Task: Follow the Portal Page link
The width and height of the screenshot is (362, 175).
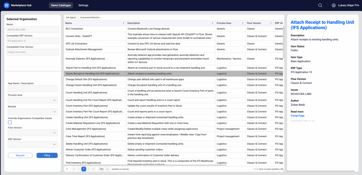Action: click(x=297, y=116)
